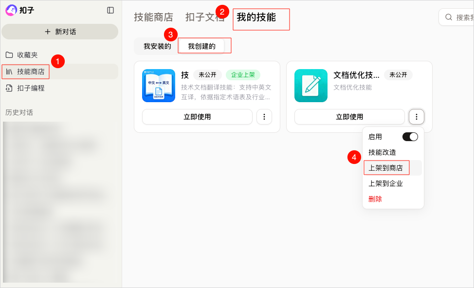This screenshot has height=288, width=474.
Task: Open the translation skill thumbnail
Action: pyautogui.click(x=159, y=86)
